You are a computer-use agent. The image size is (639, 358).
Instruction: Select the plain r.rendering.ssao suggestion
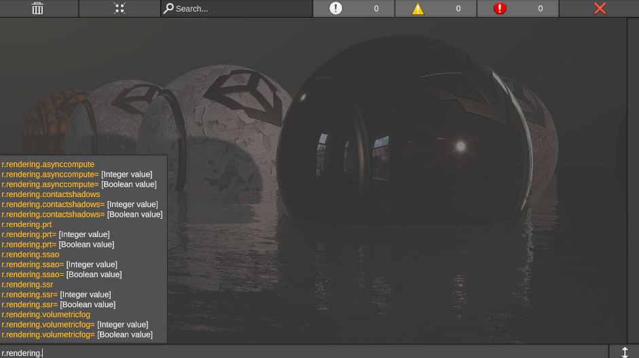tap(31, 254)
